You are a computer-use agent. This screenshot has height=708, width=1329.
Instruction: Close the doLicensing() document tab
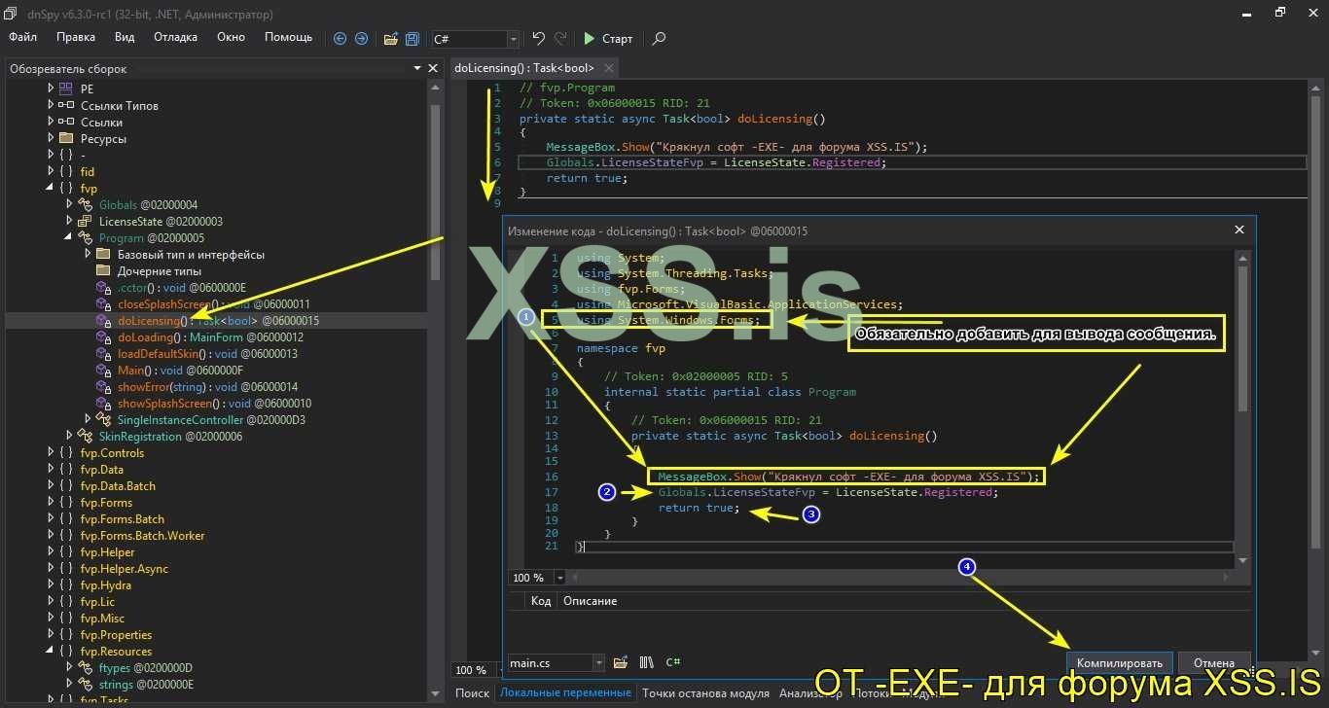[608, 68]
